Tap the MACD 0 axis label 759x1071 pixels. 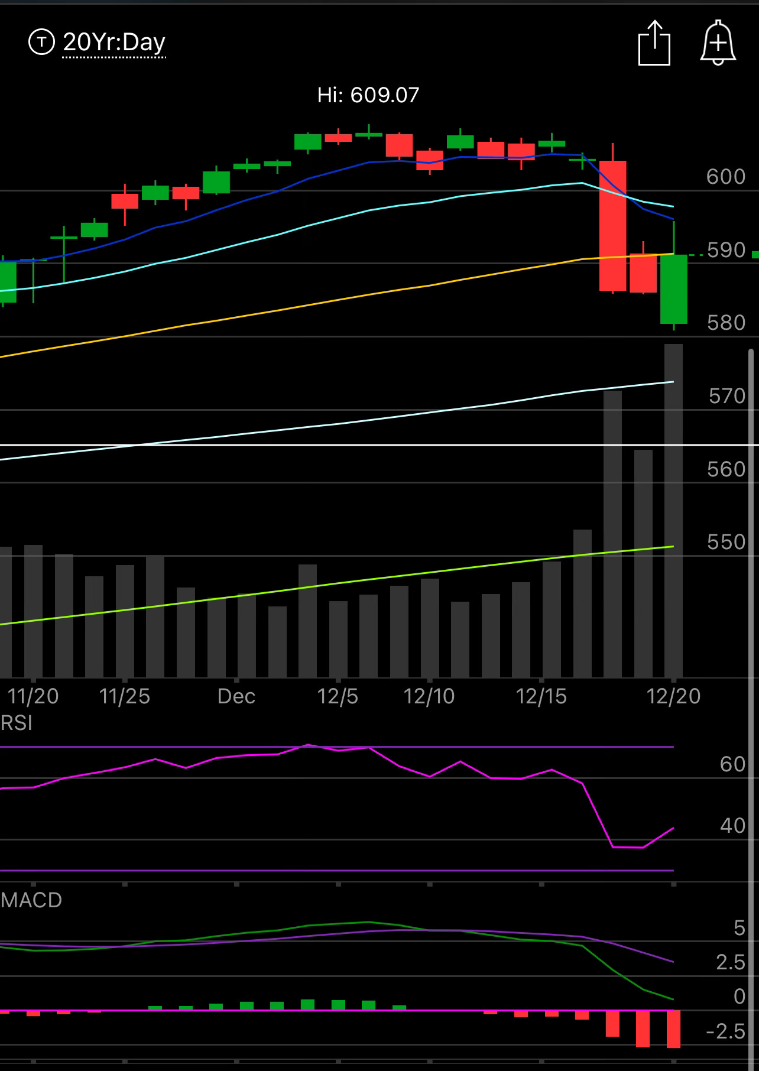[x=739, y=997]
